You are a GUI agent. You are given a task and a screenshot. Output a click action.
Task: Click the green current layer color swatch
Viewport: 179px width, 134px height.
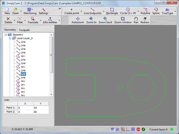click(172, 129)
